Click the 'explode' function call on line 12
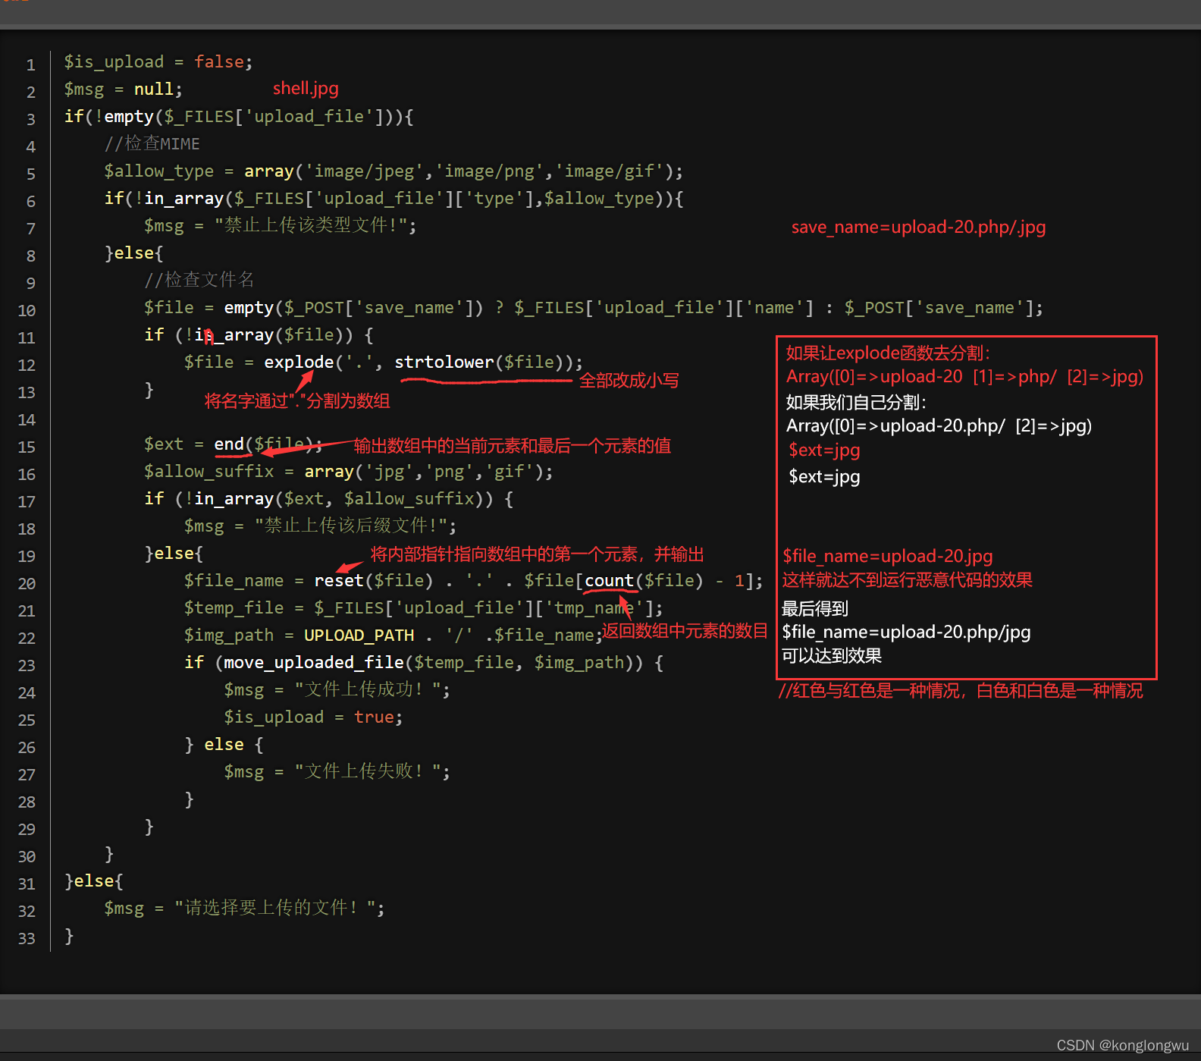The image size is (1201, 1061). (x=299, y=362)
